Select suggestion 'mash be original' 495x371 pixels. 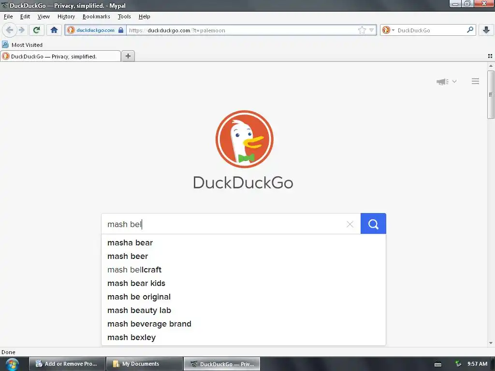coord(244,297)
